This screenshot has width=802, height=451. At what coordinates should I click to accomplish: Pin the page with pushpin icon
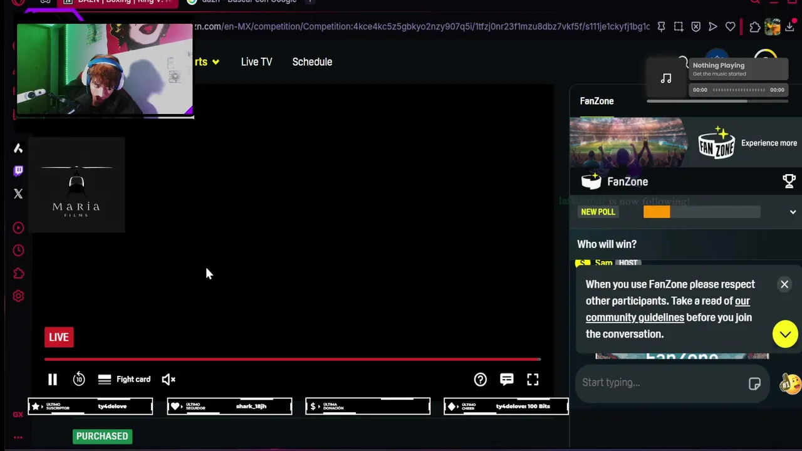661,27
